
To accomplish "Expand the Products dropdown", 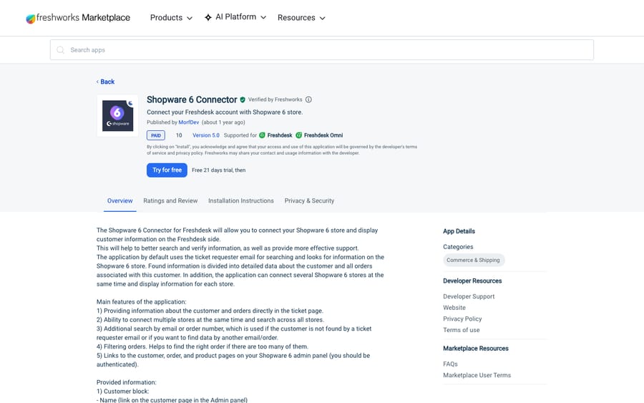I will pyautogui.click(x=171, y=18).
